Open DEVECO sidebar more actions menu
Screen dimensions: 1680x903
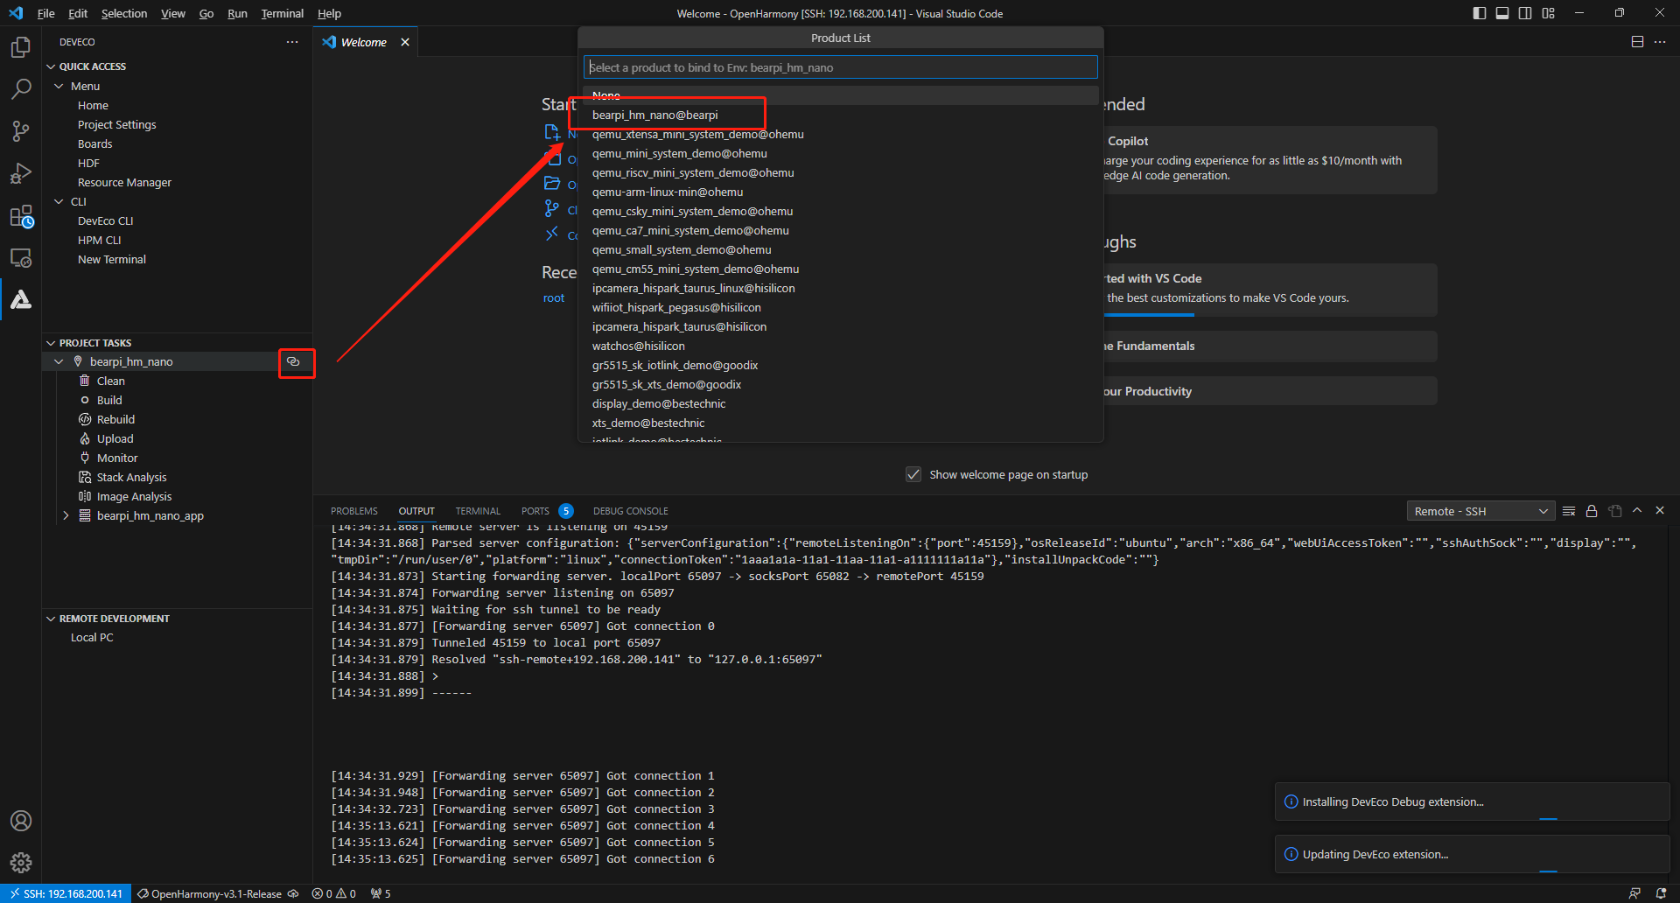click(x=292, y=42)
